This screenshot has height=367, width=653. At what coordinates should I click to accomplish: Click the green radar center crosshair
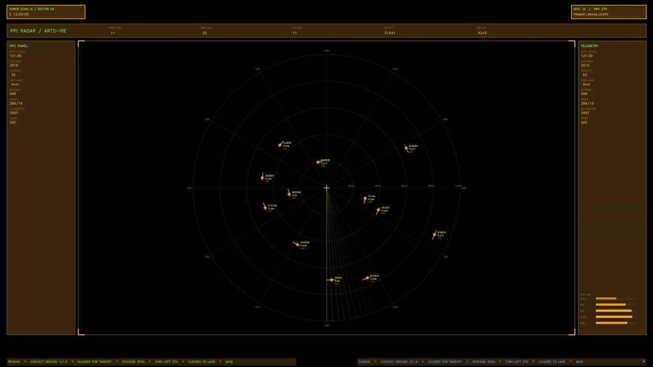326,188
